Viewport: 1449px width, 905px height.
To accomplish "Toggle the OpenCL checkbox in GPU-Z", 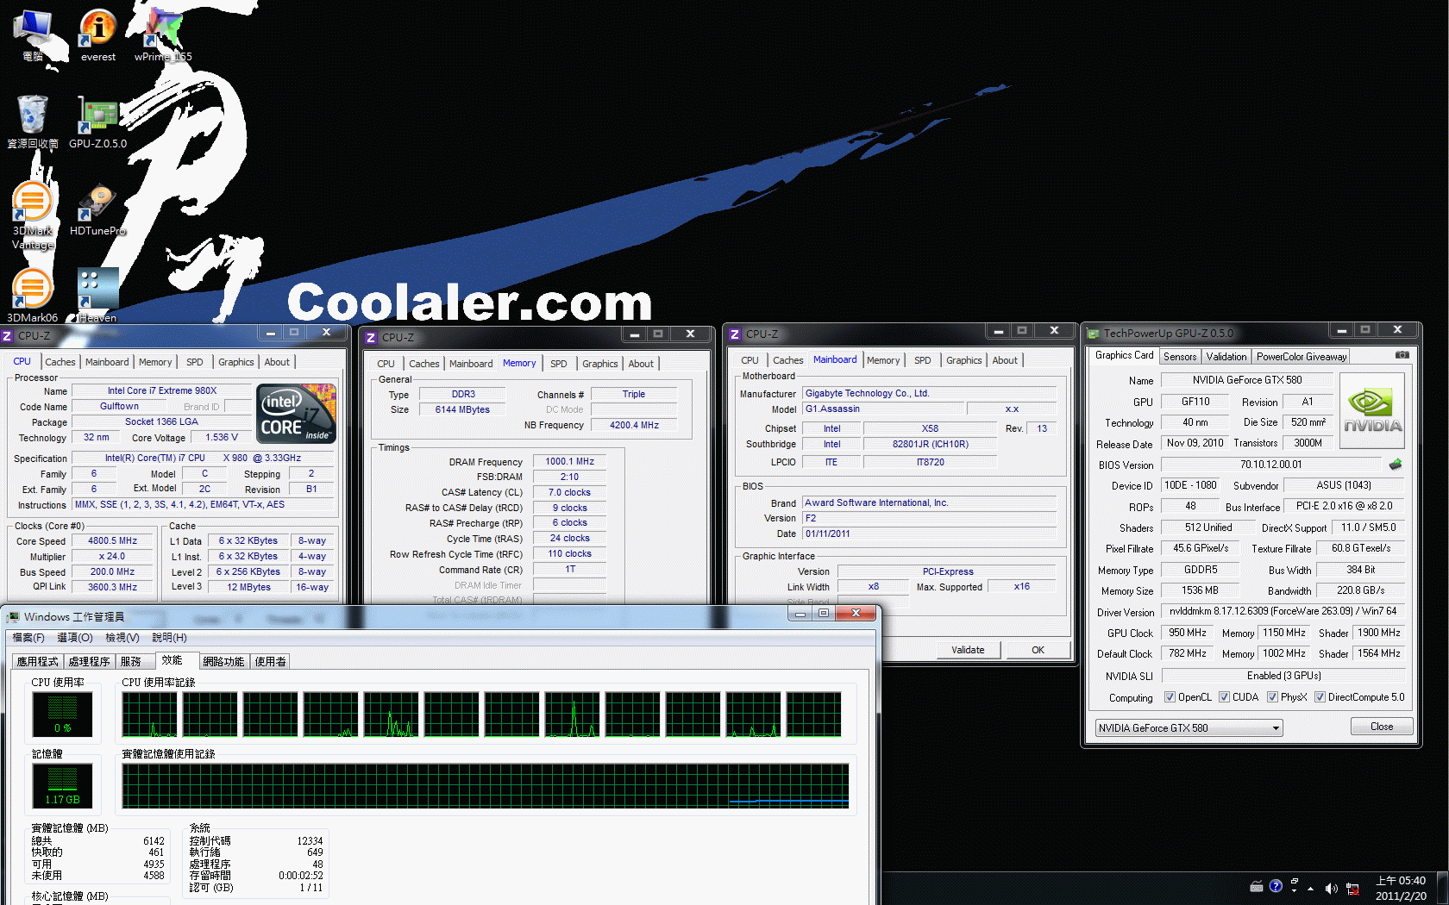I will (x=1170, y=697).
